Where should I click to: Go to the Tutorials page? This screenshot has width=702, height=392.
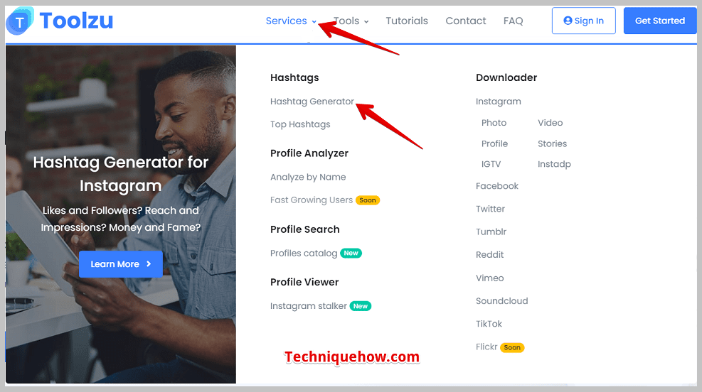coord(407,21)
